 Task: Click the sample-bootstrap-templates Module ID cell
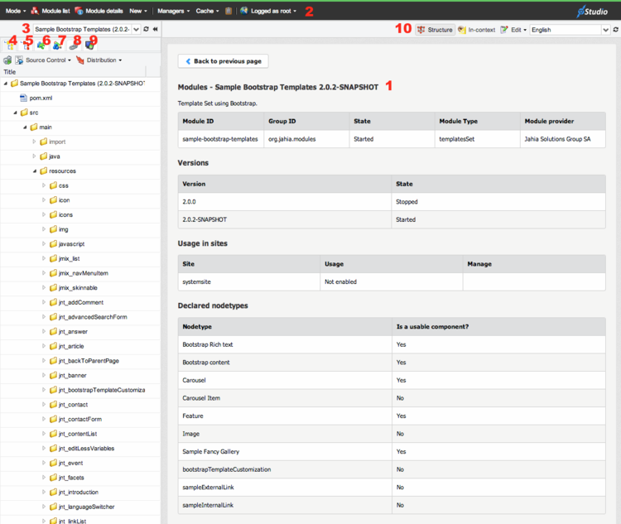[221, 139]
